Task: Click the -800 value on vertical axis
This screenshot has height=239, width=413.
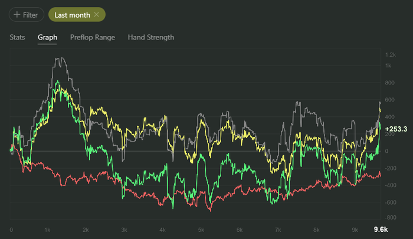Action: pos(391,202)
